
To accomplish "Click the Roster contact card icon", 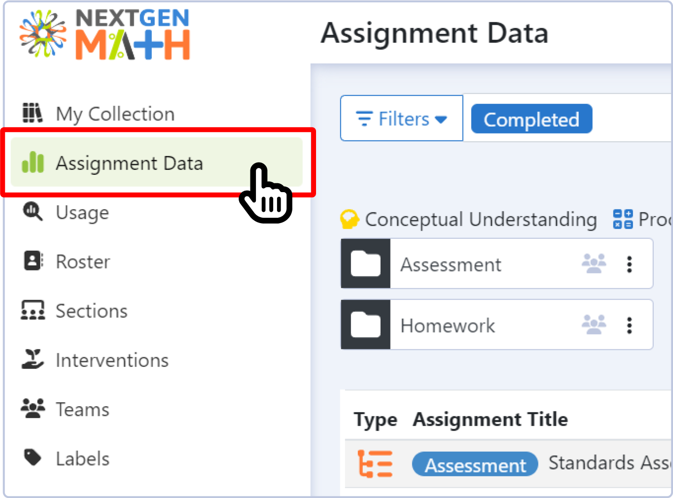I will point(32,262).
